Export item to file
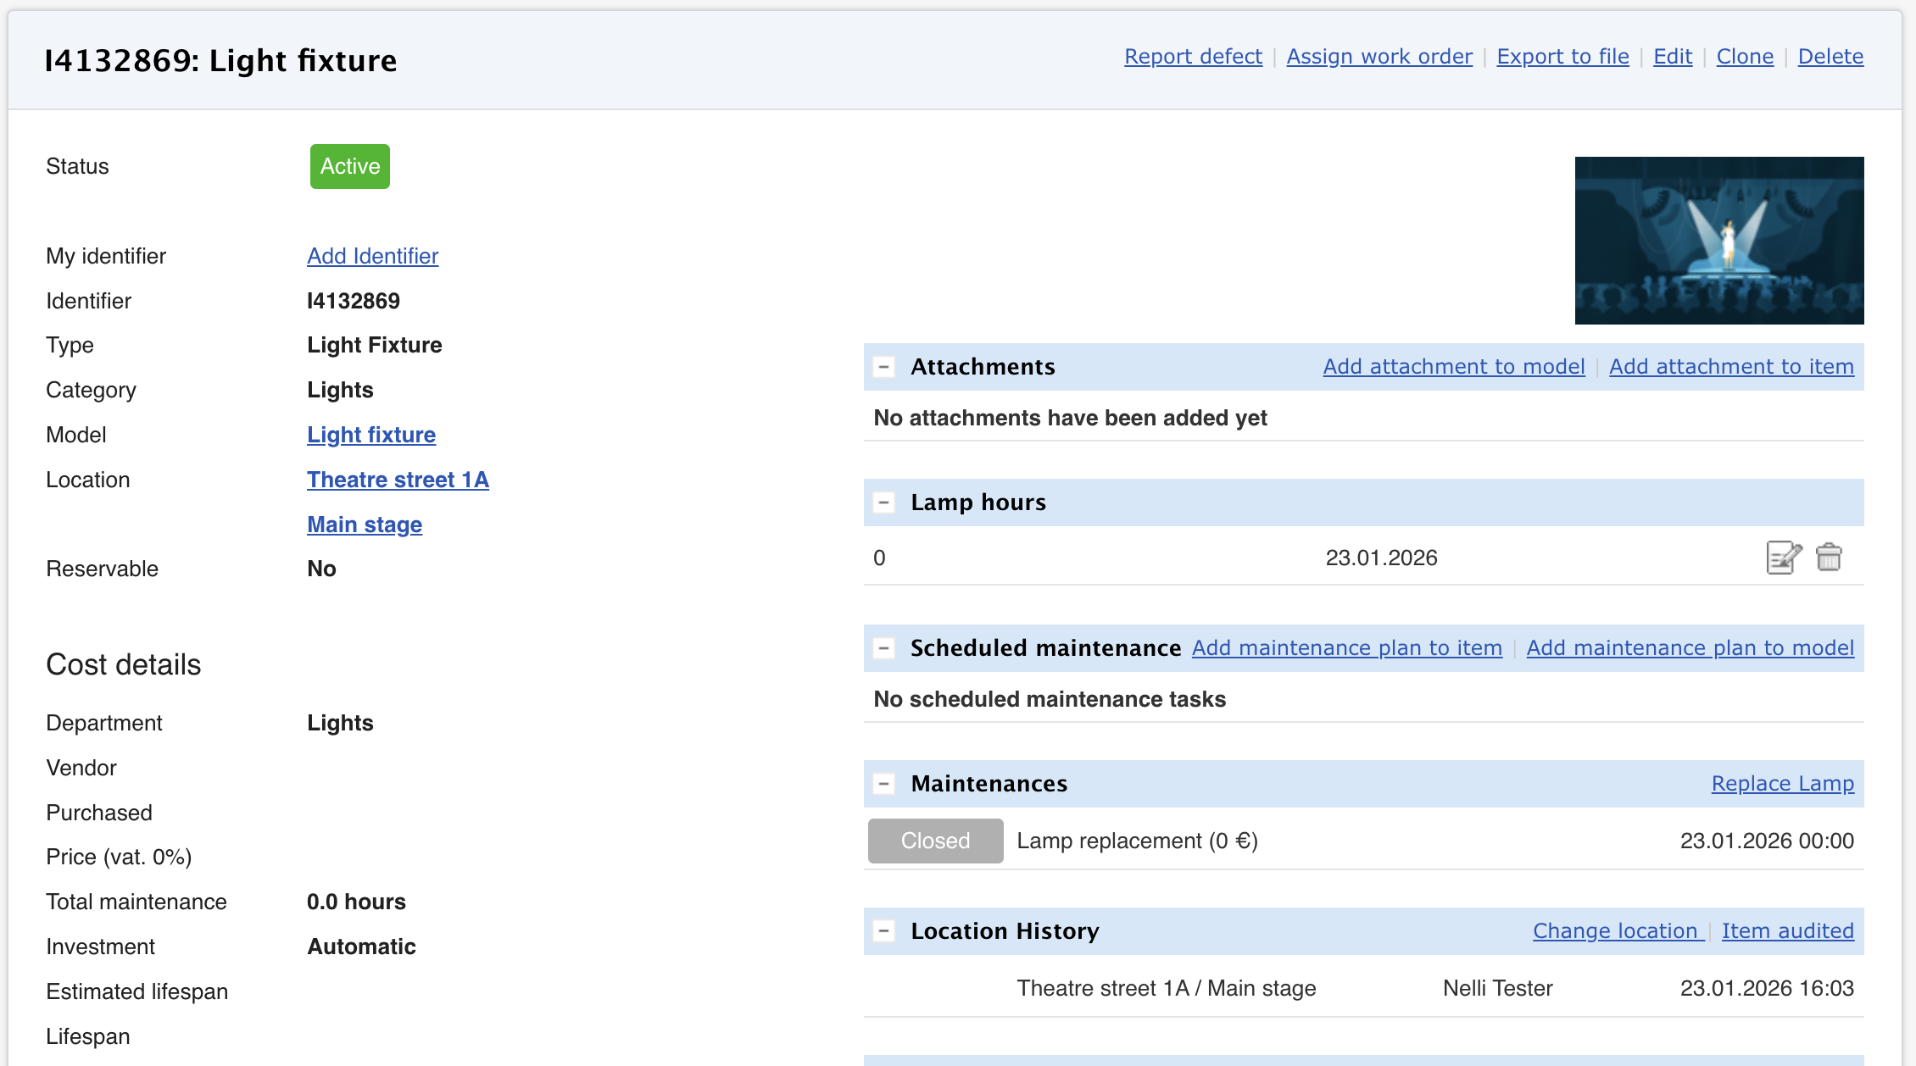 [x=1562, y=57]
